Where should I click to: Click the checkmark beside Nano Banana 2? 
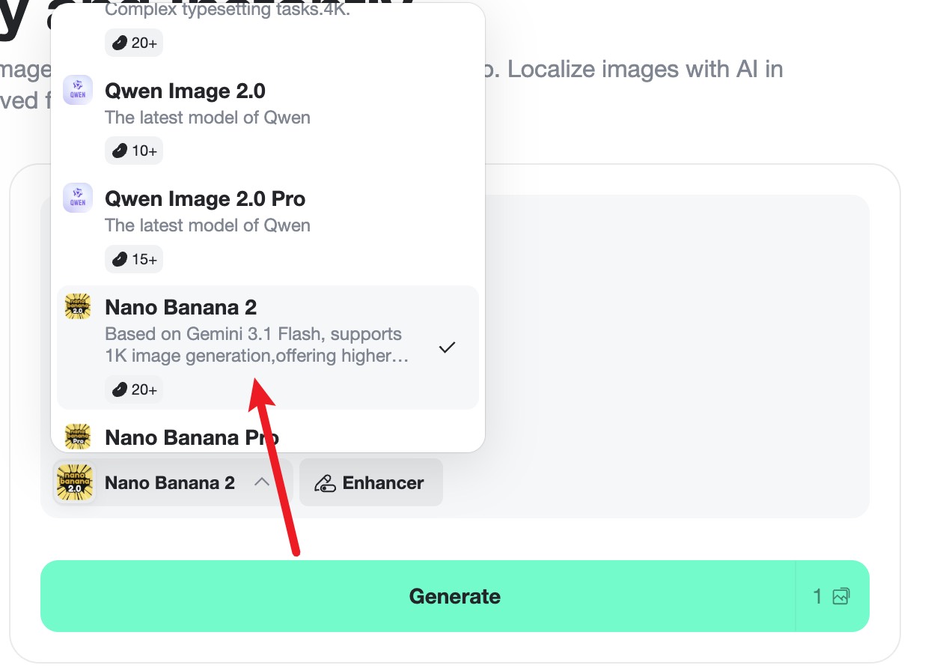[x=447, y=347]
